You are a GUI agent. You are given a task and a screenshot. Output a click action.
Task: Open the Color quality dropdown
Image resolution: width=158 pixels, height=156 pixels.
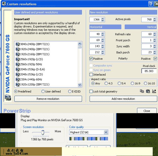pos(106,132)
